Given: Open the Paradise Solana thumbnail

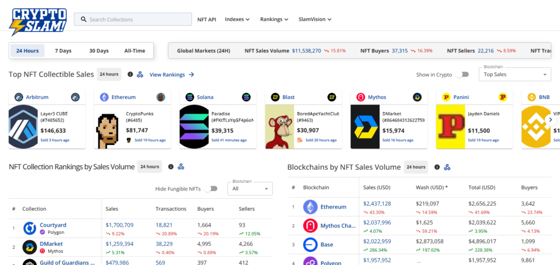Looking at the screenshot, I should pos(194,126).
